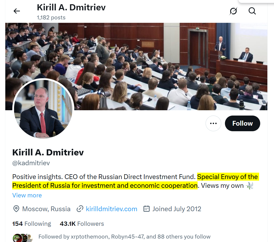274x242 pixels.
Task: Open the kirilldmitriev.com website link
Action: [111, 209]
